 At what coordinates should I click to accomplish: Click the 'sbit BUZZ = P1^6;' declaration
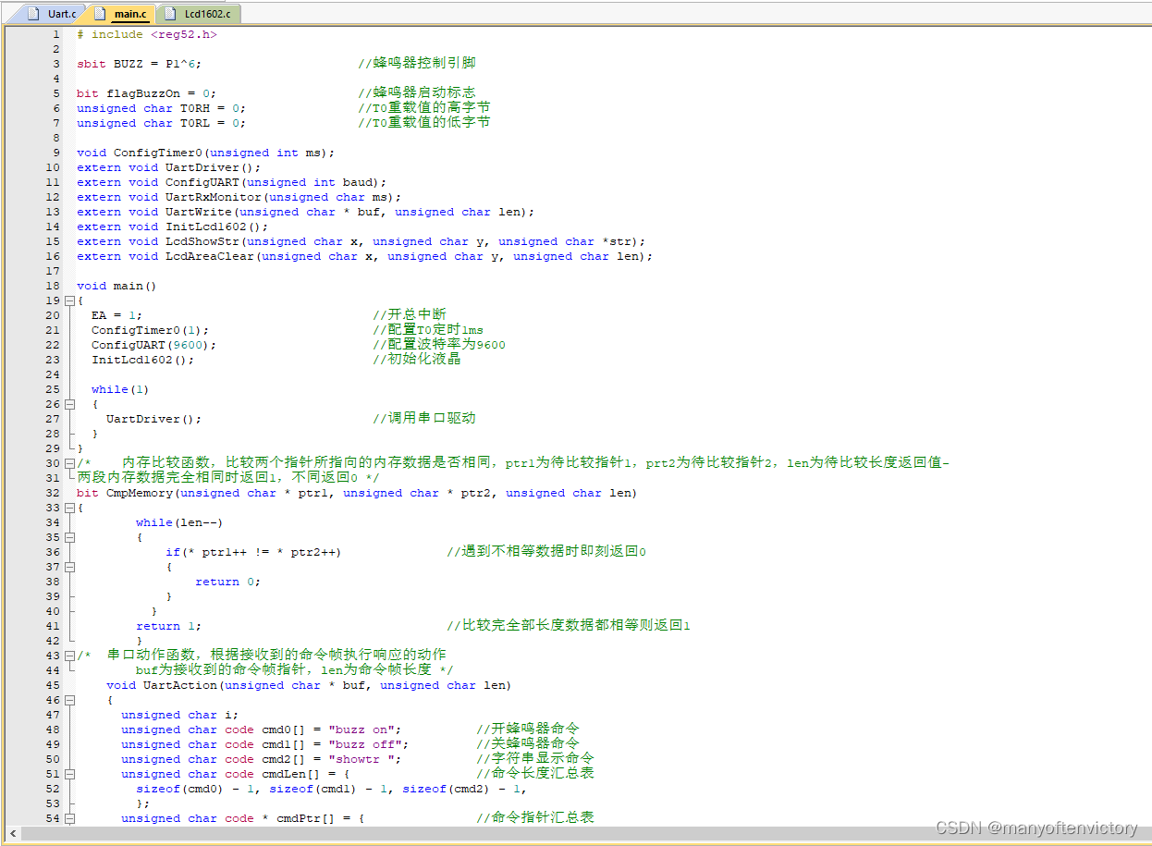(139, 64)
